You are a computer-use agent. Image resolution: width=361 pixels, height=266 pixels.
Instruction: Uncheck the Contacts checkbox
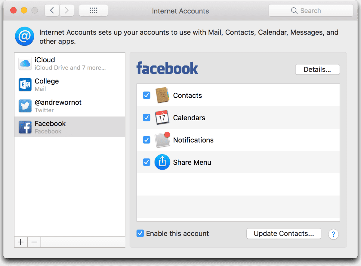point(147,95)
